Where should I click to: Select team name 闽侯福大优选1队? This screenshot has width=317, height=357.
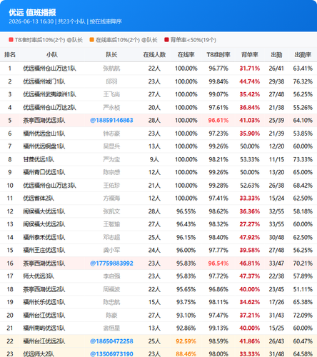pyautogui.click(x=44, y=211)
